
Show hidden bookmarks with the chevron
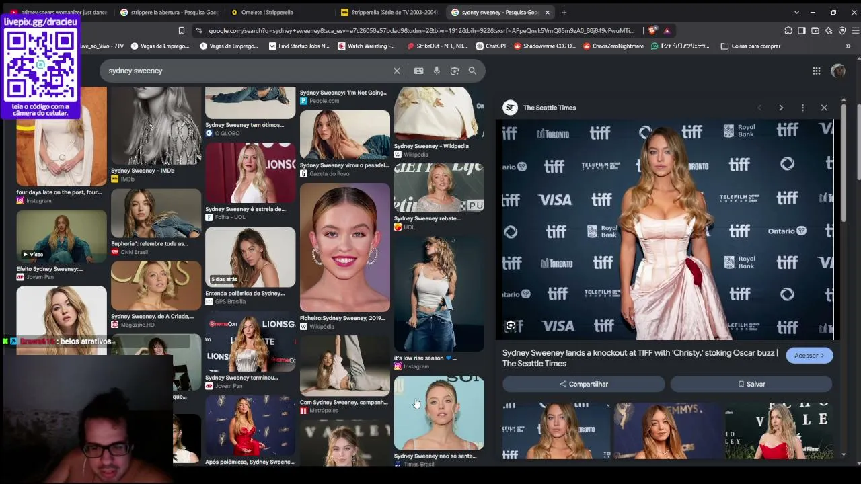(848, 46)
